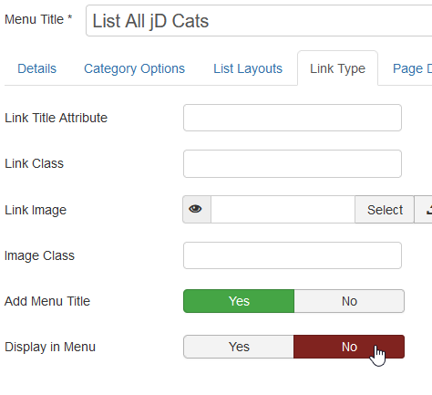The height and width of the screenshot is (395, 432).
Task: Set Display in Menu to Yes
Action: pos(239,347)
